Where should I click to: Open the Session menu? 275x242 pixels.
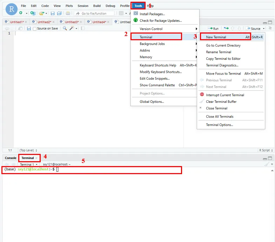click(83, 6)
